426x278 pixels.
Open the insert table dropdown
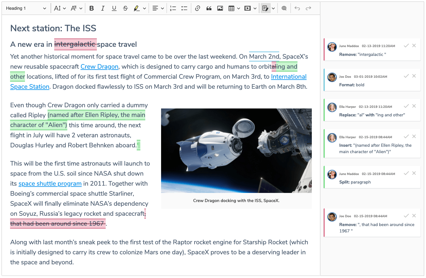[x=234, y=9]
